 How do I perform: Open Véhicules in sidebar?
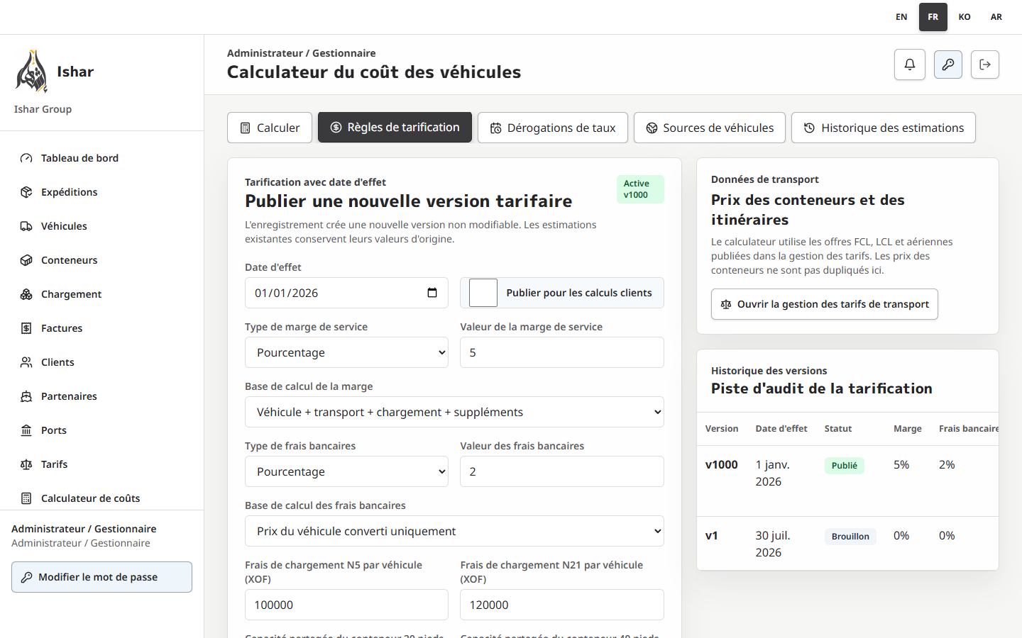[101, 226]
